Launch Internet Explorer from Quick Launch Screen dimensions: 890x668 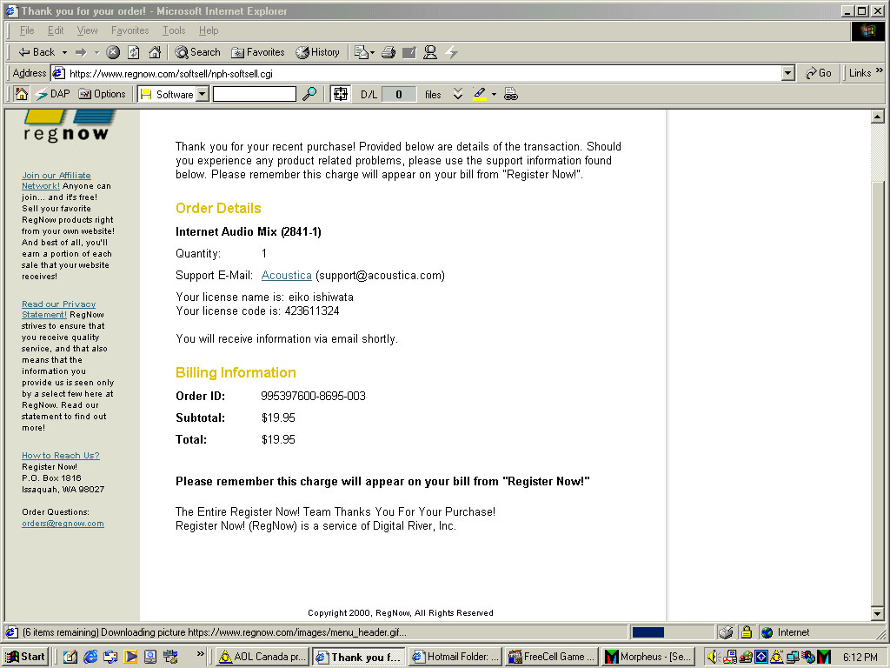(x=90, y=658)
